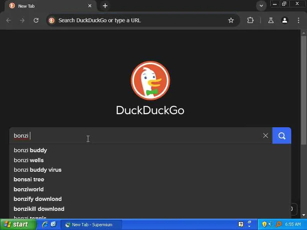Minimize the browser window
Screen dimensions: 307x230
coord(275,4)
